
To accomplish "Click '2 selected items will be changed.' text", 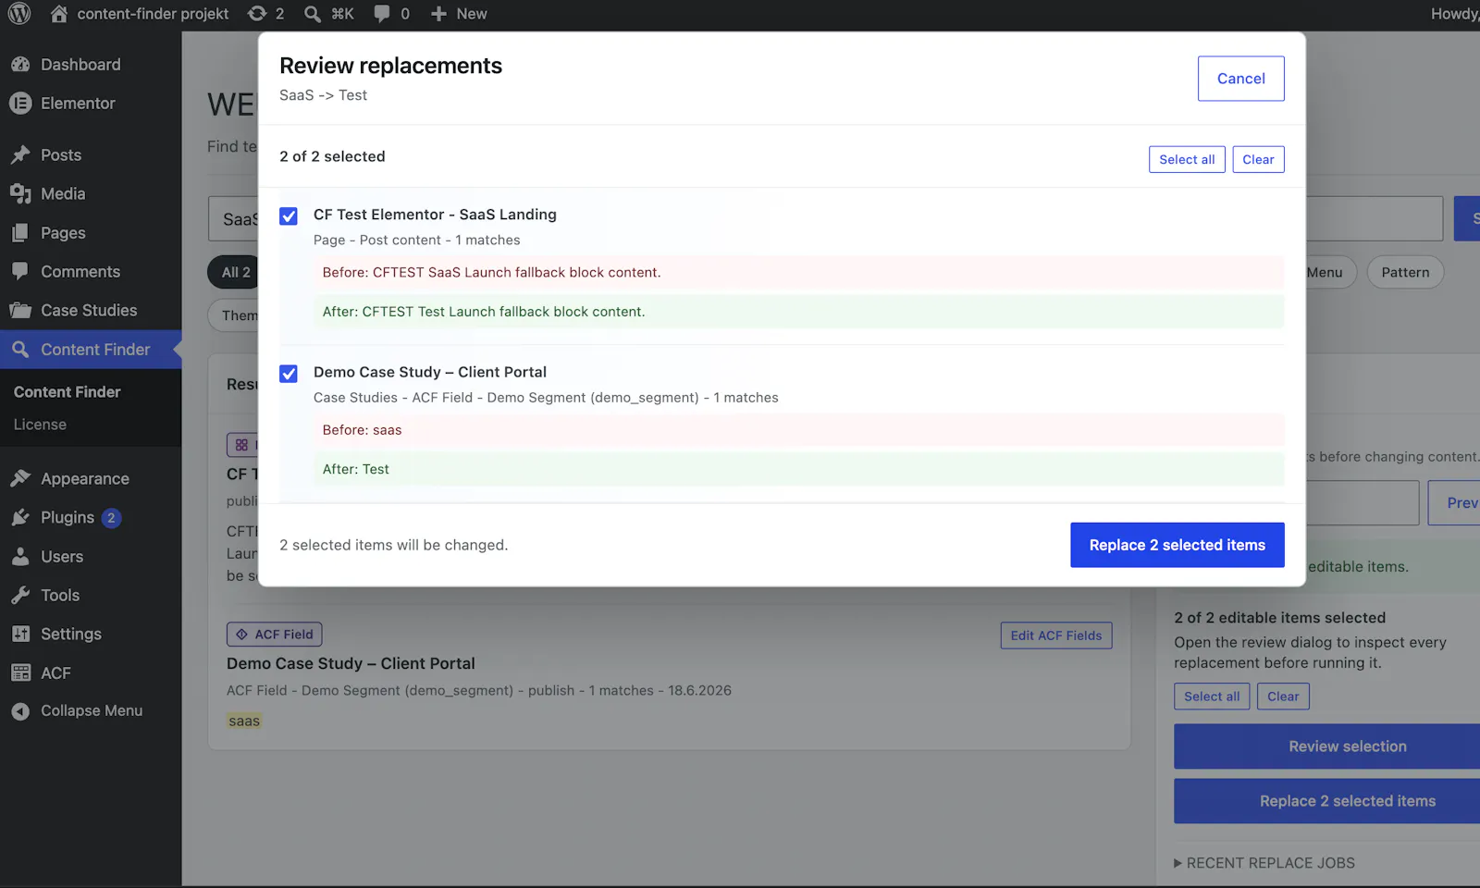I will click(393, 545).
